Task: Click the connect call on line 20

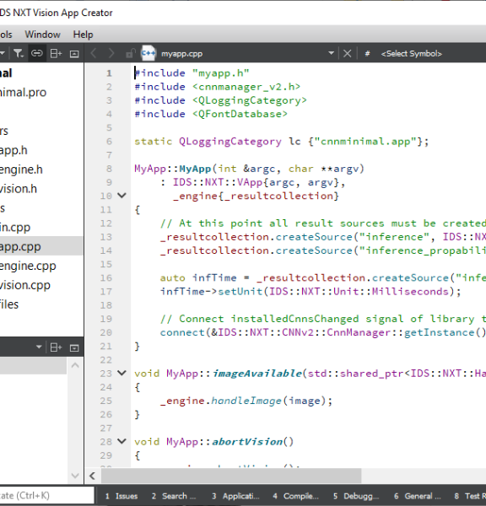Action: point(182,333)
